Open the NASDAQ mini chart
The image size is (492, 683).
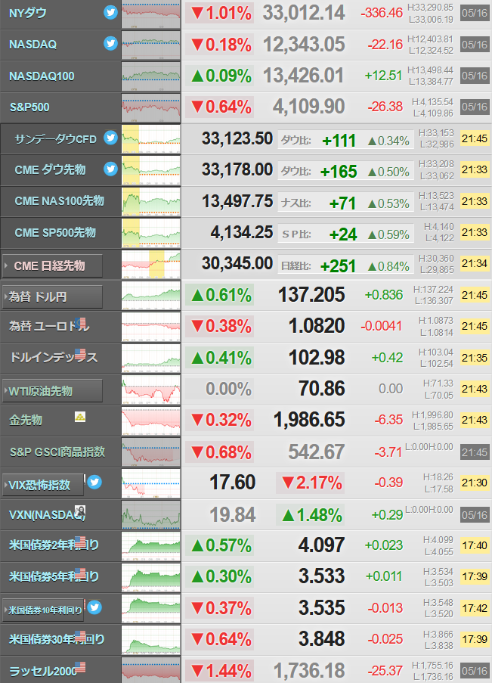[x=150, y=45]
